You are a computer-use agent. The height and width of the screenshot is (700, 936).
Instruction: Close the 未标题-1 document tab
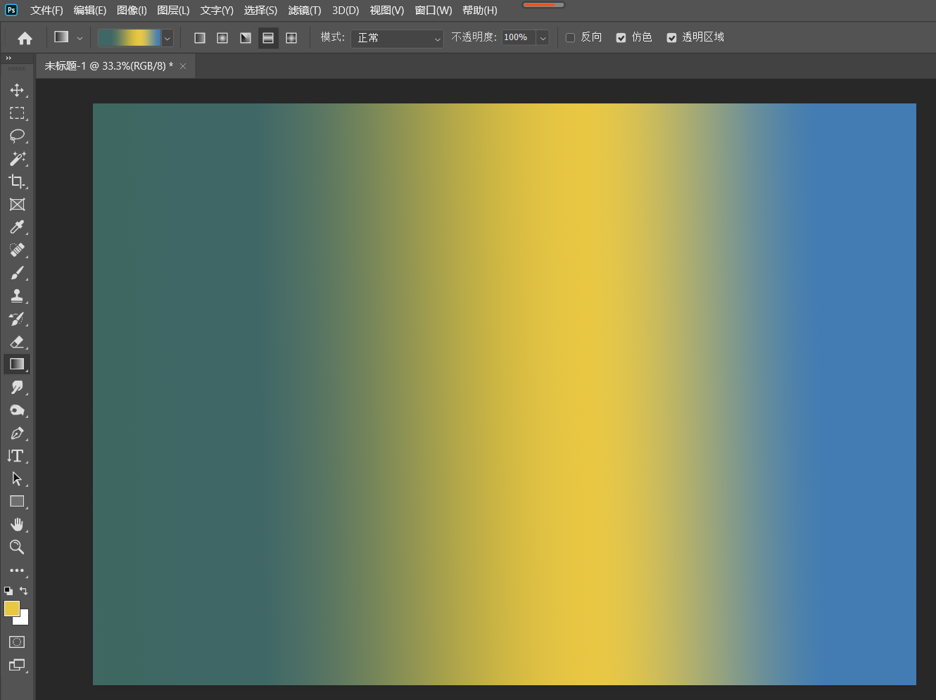coord(183,66)
